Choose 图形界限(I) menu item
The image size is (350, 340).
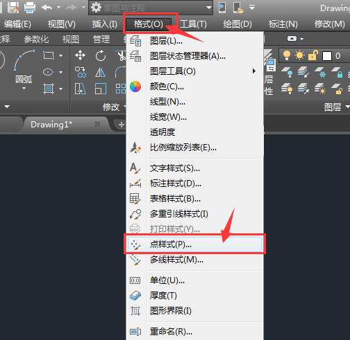coord(194,311)
